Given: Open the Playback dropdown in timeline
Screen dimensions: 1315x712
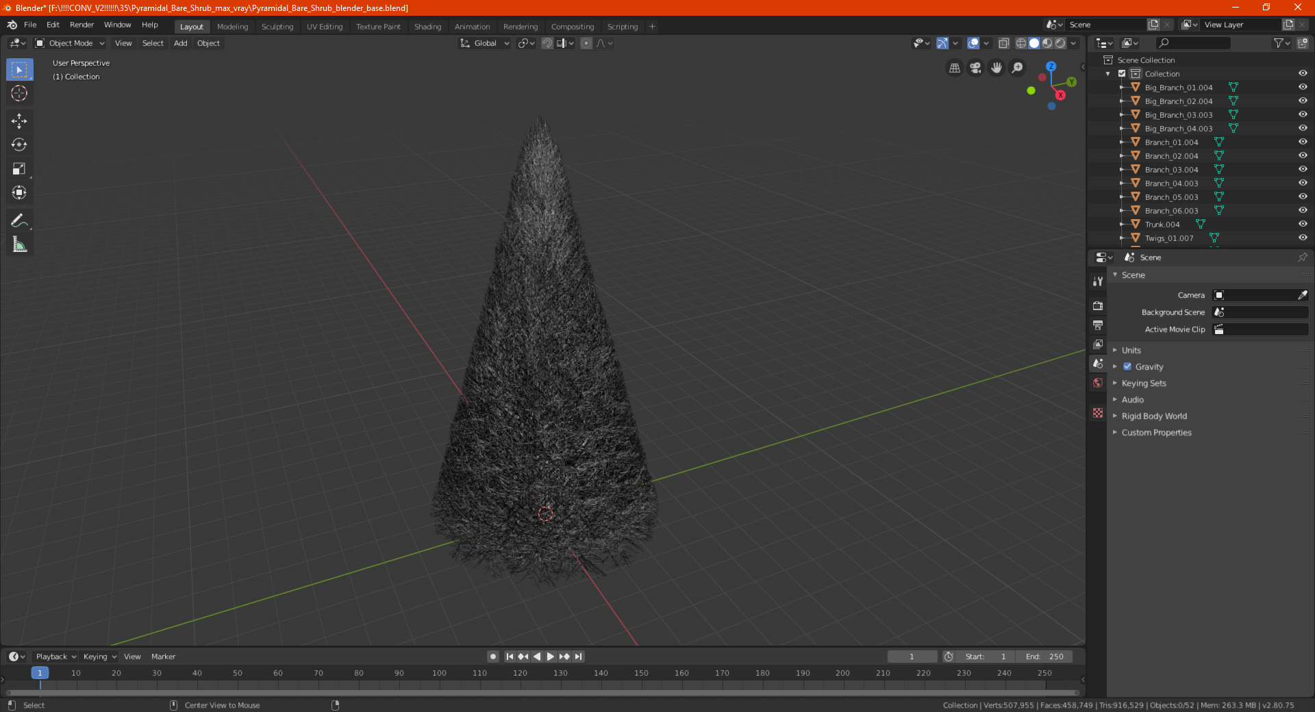Looking at the screenshot, I should tap(55, 657).
